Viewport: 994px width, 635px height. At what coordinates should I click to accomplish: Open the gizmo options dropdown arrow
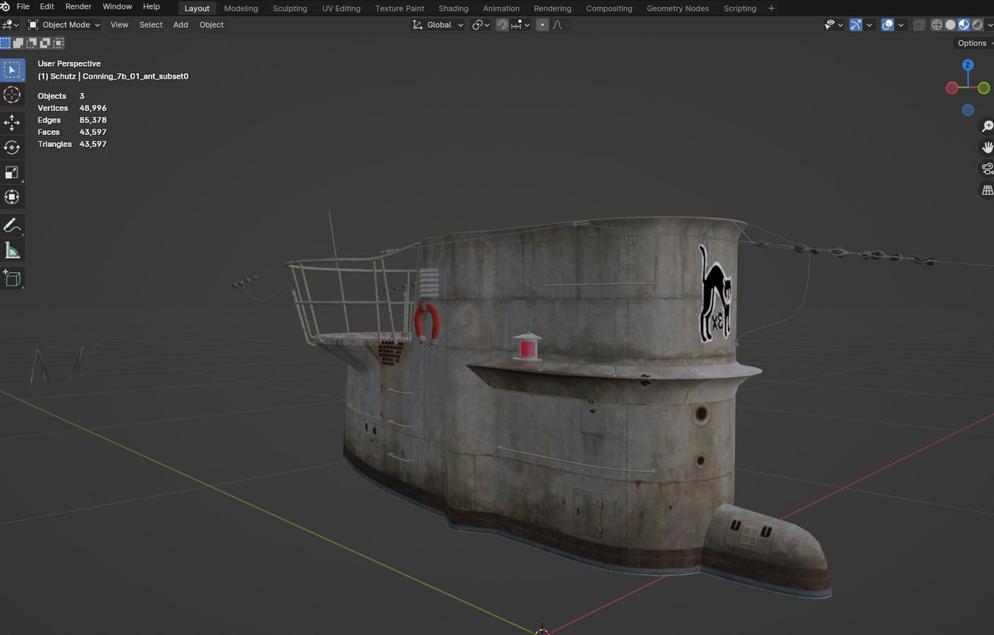(869, 25)
